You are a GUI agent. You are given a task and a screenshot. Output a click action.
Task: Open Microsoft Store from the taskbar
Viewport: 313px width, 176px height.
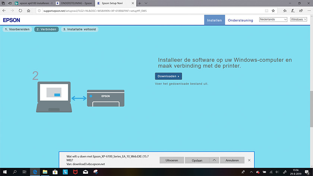(x=55, y=172)
